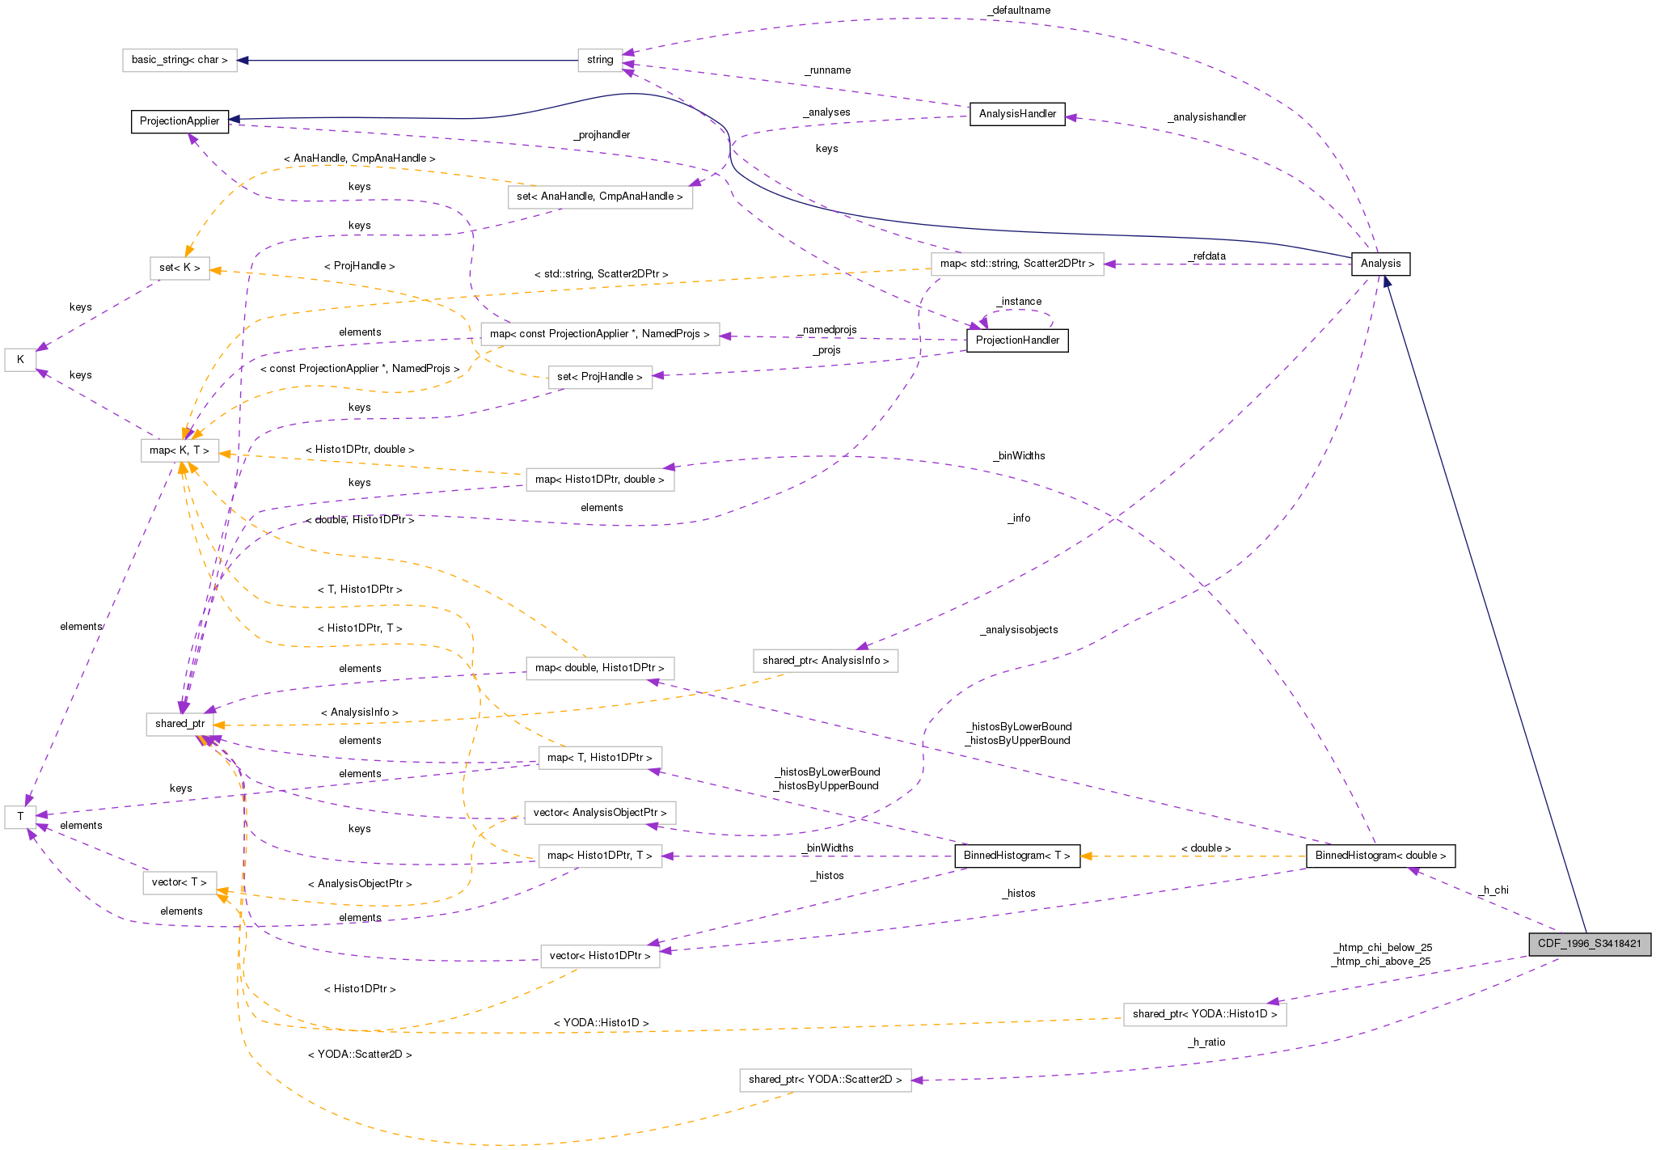Click the < AnalysisObjectPtr > template label
Screen dimensions: 1656x1150
360,884
